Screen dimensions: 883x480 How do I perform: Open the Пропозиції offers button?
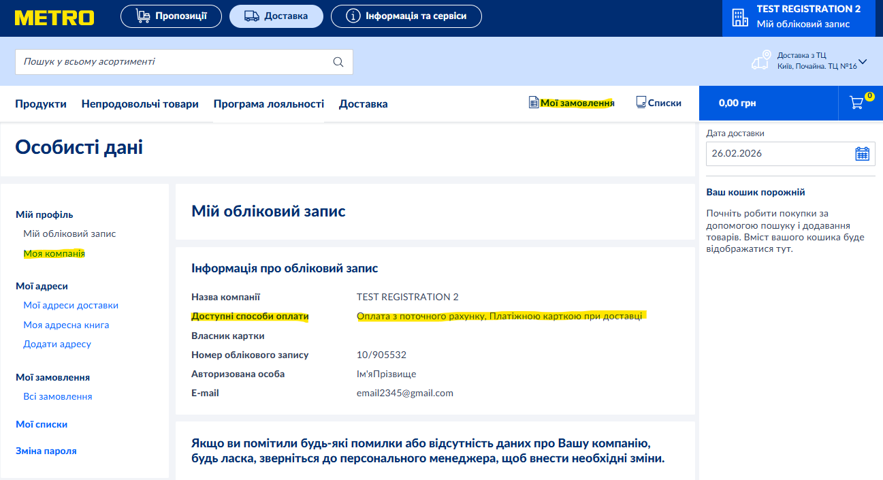pyautogui.click(x=171, y=16)
